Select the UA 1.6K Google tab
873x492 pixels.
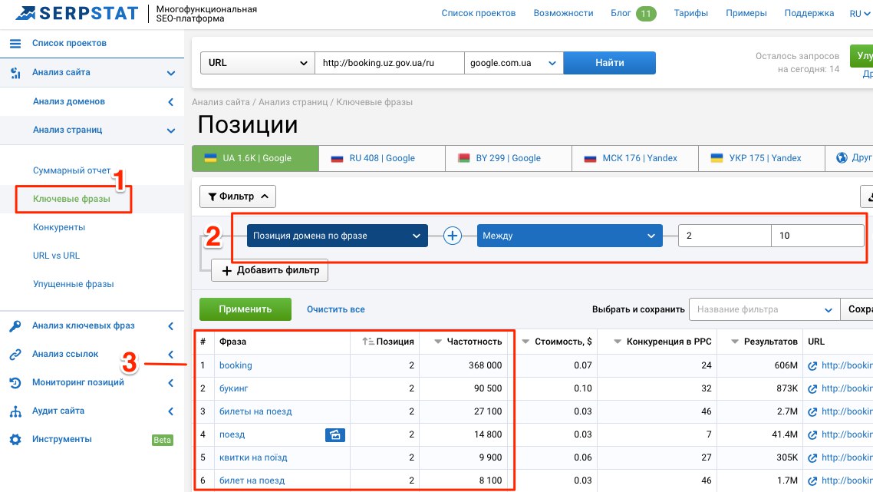(255, 158)
